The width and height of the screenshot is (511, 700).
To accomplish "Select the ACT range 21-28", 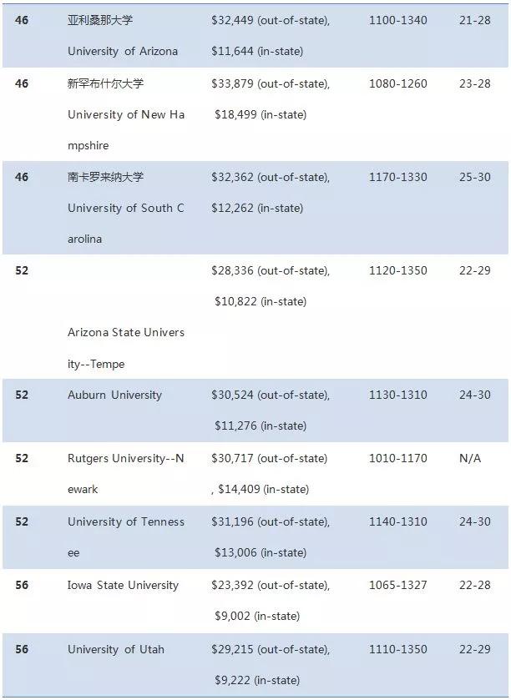I will coord(474,20).
